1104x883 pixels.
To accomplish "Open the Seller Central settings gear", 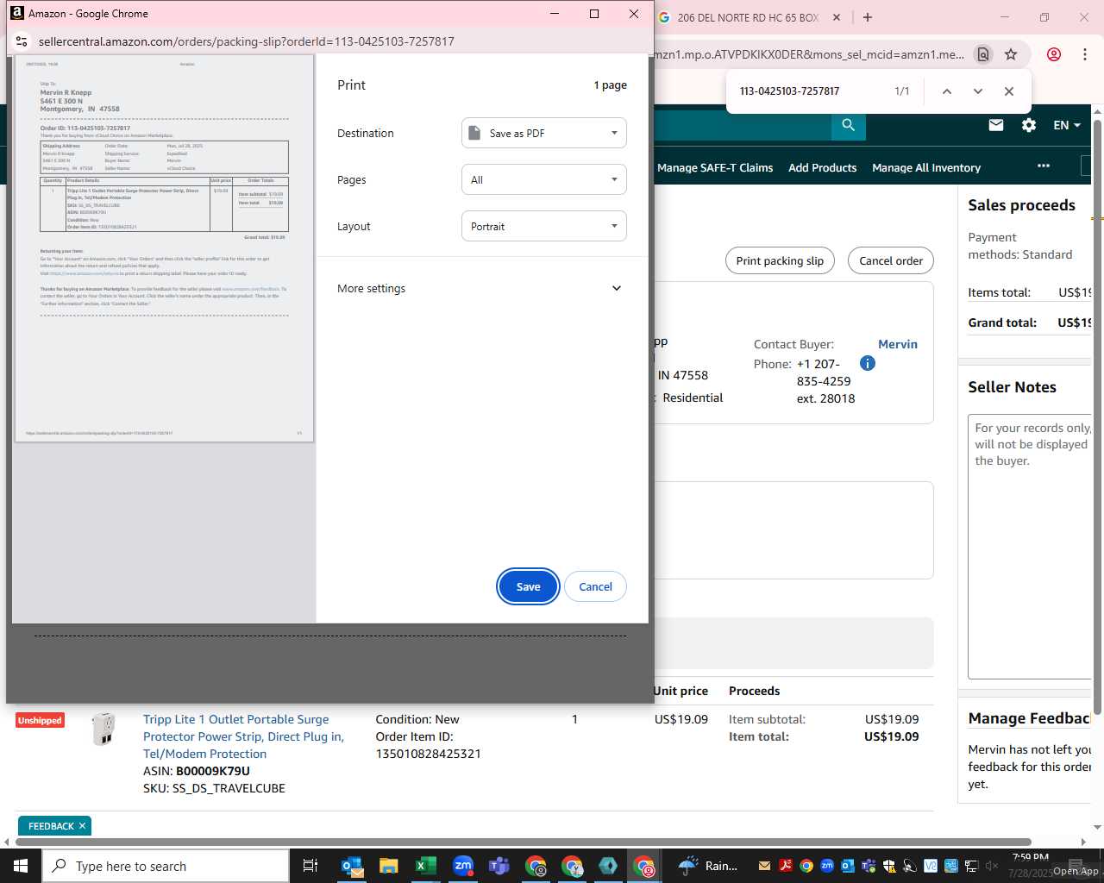I will point(1029,125).
